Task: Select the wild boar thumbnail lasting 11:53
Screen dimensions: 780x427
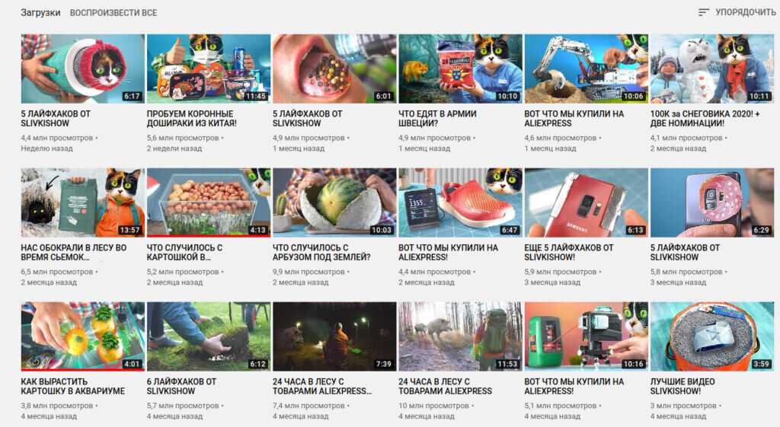Action: pyautogui.click(x=460, y=336)
